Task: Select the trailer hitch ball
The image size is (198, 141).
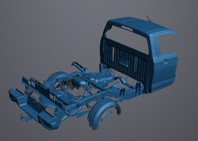Action: coord(22,116)
